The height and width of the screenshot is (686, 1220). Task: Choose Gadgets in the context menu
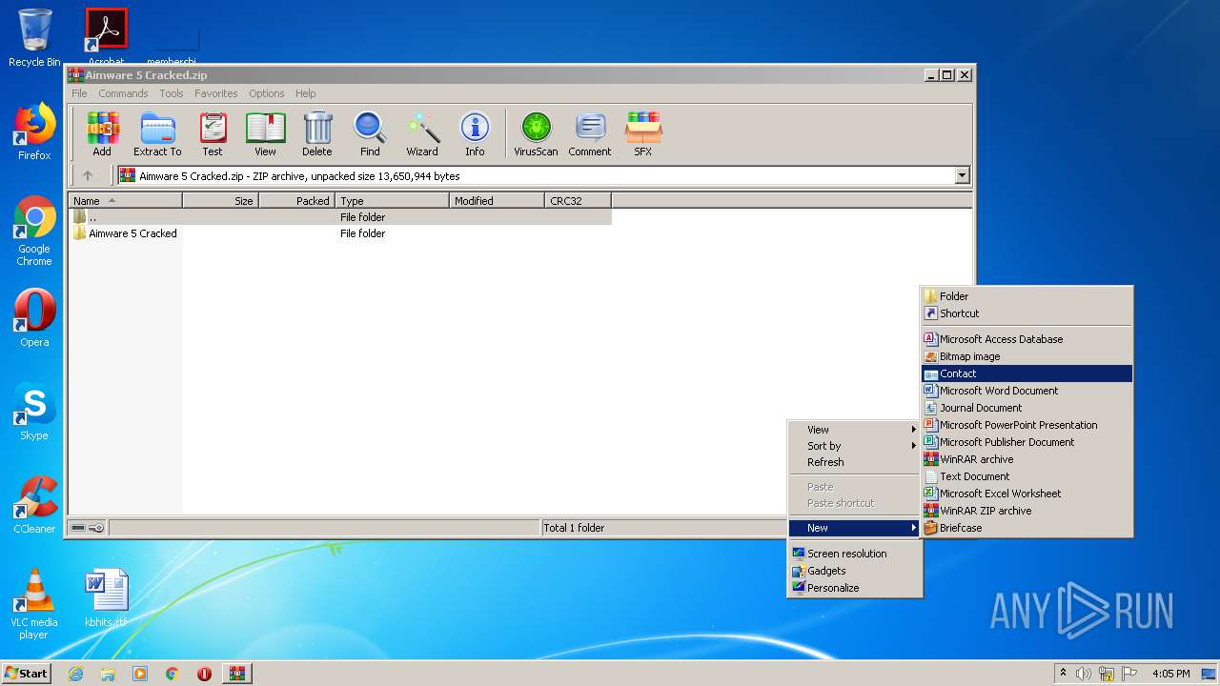pyautogui.click(x=854, y=571)
